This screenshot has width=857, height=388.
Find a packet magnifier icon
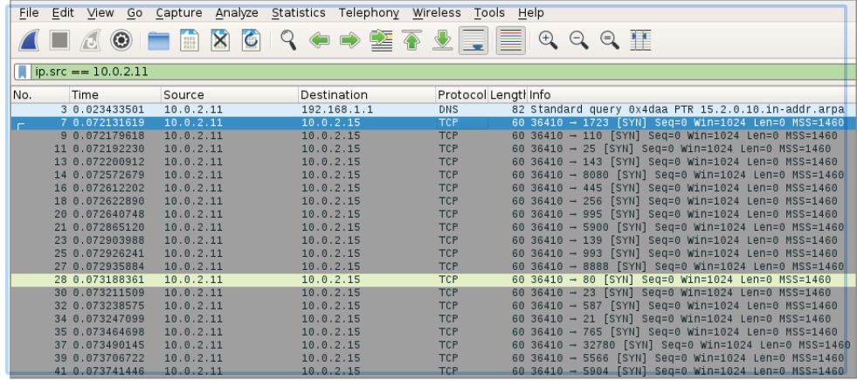[288, 40]
